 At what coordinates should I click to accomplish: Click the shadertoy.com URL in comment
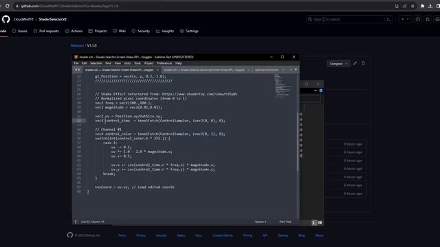(x=199, y=94)
